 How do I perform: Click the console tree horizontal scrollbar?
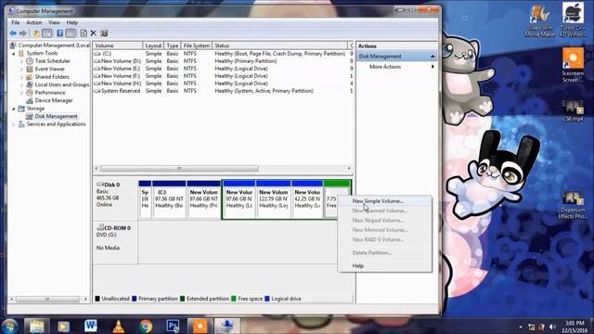point(47,299)
